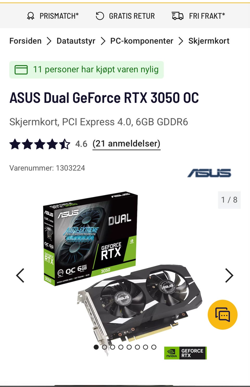Click the green payment card icon
Screen dimensions: 250x387
tap(21, 70)
